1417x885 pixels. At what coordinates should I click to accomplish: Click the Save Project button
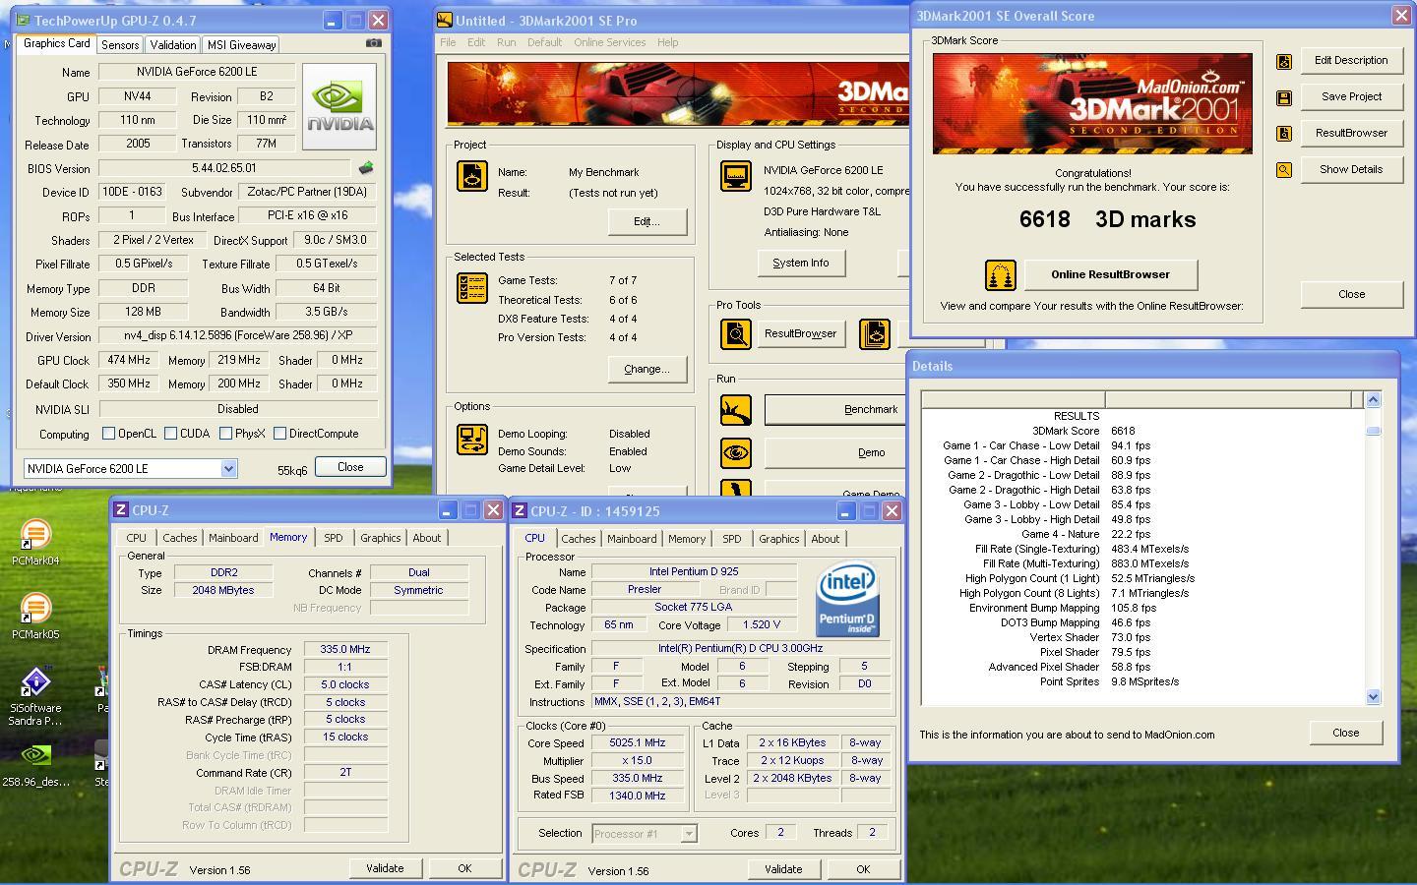click(1351, 96)
